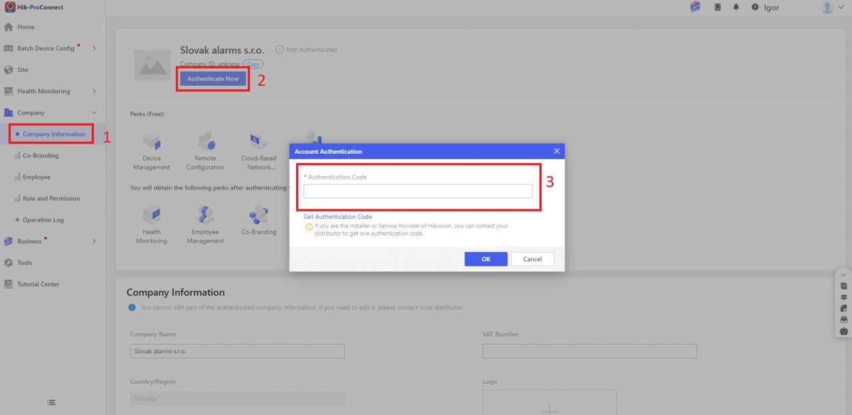Click the Co-Branding perk icon
852x415 pixels.
click(258, 214)
